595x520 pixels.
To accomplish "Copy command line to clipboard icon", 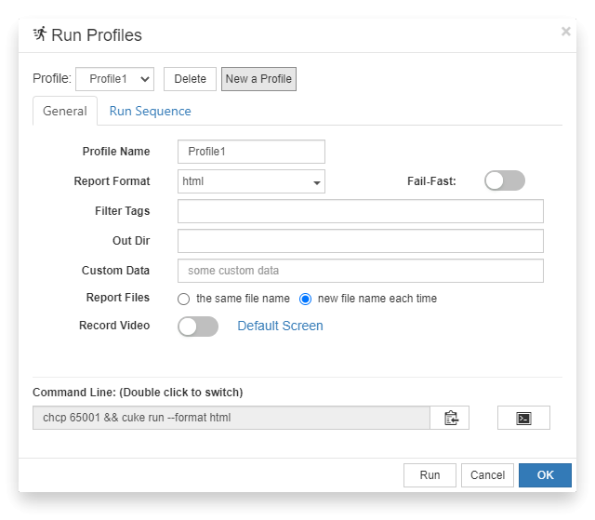I will click(x=450, y=418).
